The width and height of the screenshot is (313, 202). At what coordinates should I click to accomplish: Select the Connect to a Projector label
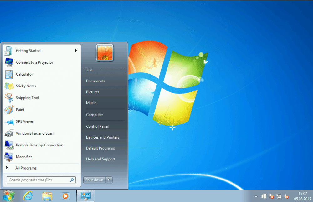(34, 62)
